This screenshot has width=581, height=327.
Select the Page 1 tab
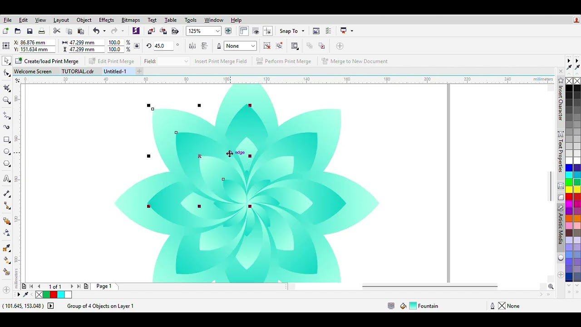click(x=104, y=286)
